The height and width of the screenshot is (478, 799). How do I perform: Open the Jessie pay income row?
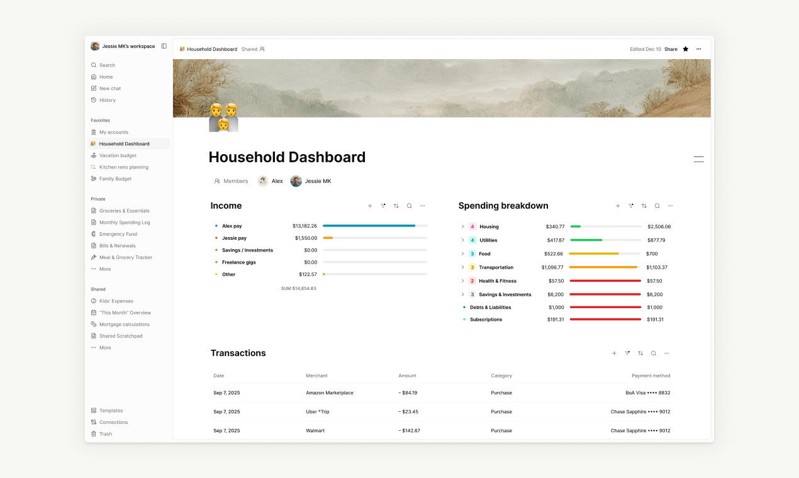pos(321,238)
